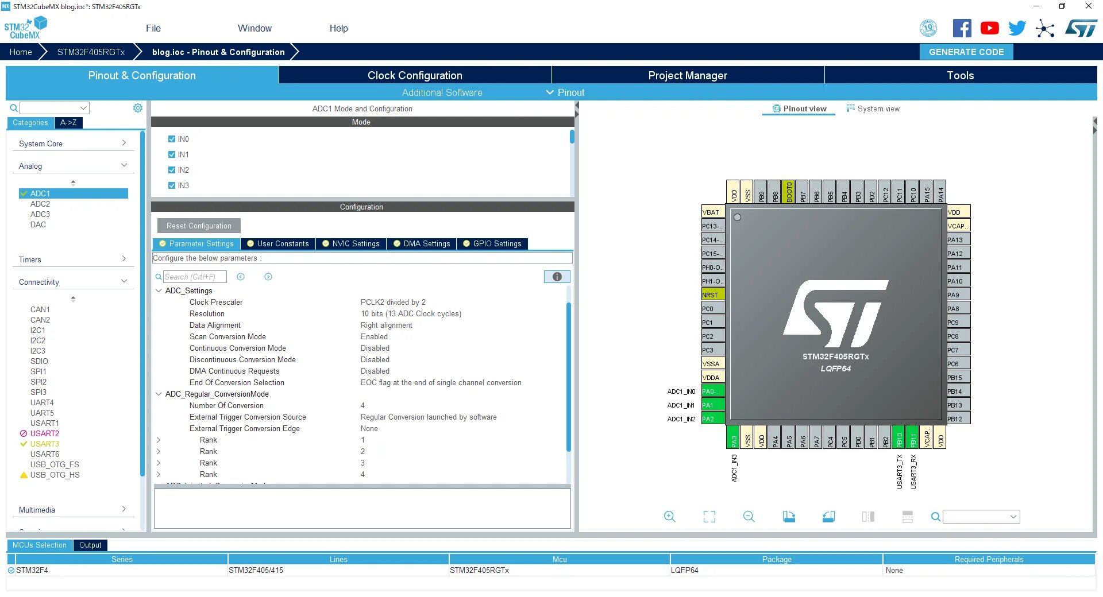Uncheck the IN1 channel checkbox
1103x597 pixels.
[171, 154]
